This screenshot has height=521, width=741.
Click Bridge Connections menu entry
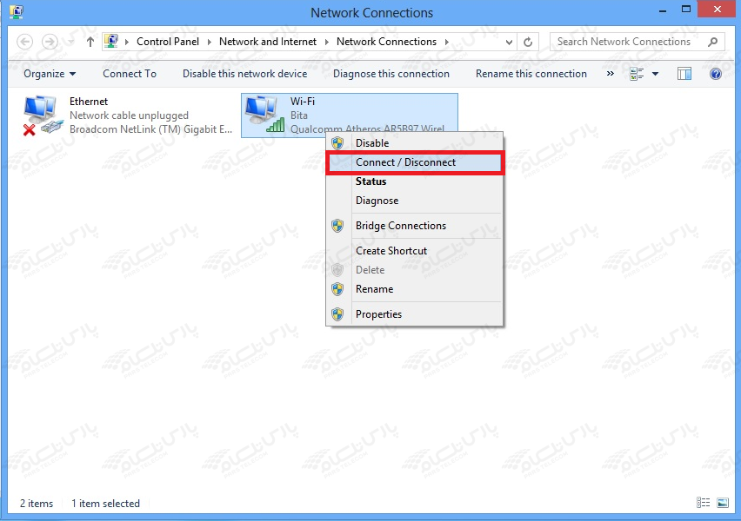400,226
